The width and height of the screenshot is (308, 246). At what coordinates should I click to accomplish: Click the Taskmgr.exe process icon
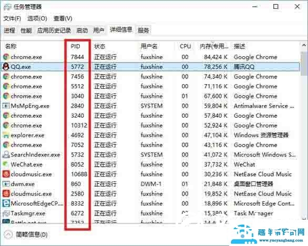tap(6, 213)
